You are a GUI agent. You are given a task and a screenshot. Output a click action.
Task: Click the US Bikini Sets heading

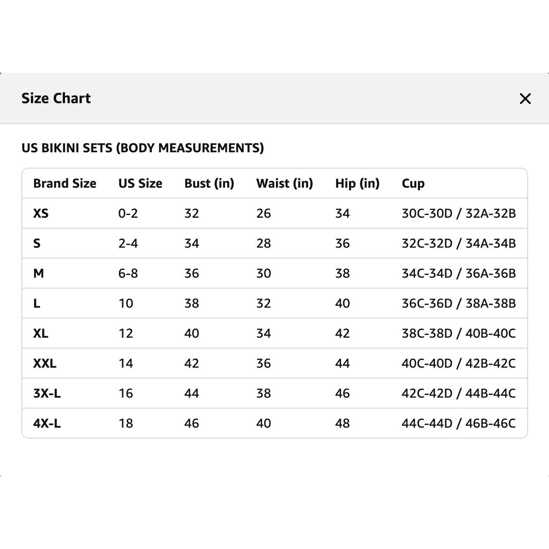143,148
